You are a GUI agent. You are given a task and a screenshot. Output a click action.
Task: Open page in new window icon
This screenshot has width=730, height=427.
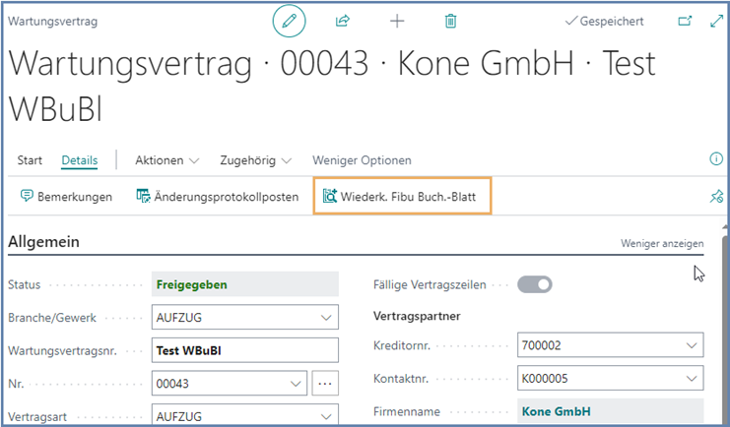click(685, 21)
